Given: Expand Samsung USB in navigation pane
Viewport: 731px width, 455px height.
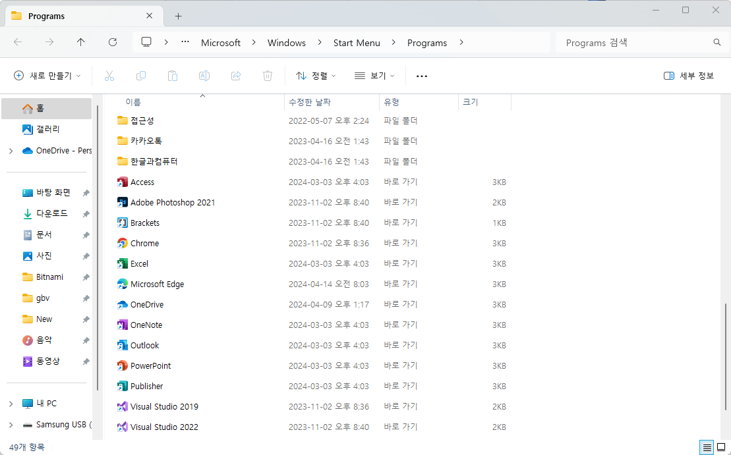Looking at the screenshot, I should pos(11,425).
